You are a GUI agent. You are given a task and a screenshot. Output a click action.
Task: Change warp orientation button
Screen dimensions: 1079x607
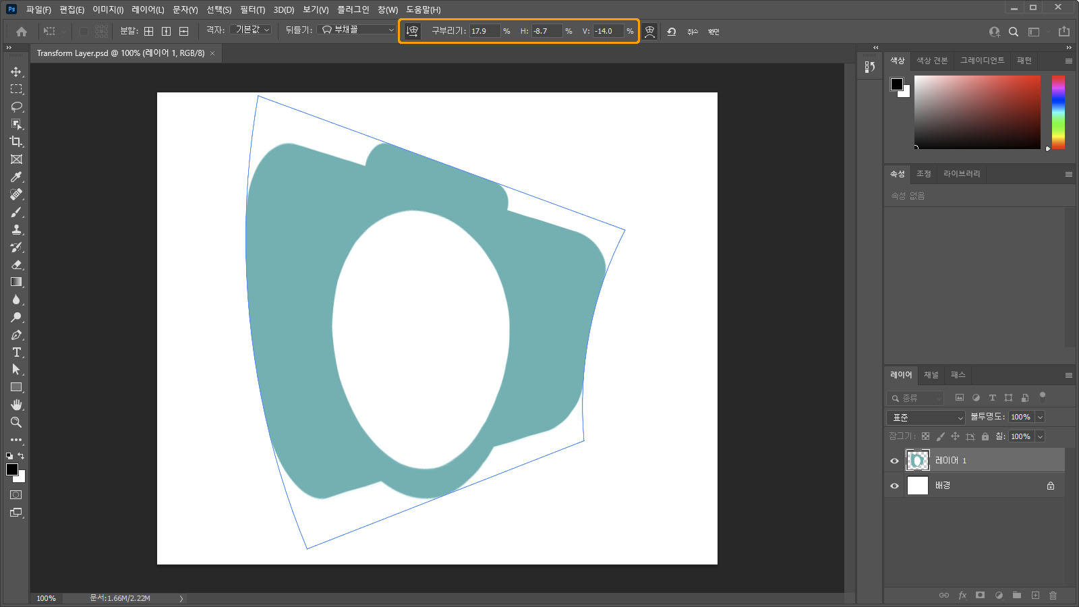pos(413,31)
